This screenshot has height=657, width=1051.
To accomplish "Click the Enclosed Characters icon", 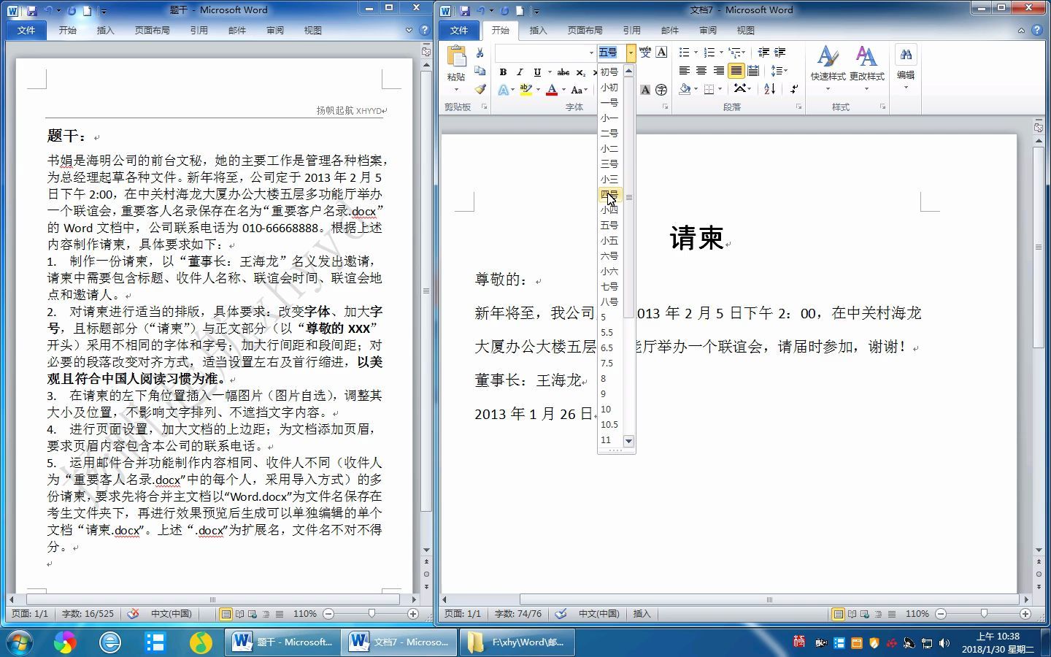I will pos(661,90).
